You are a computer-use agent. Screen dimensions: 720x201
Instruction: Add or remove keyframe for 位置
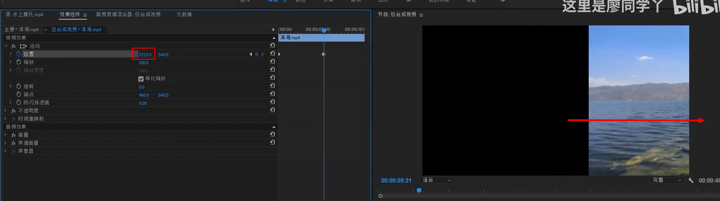257,54
